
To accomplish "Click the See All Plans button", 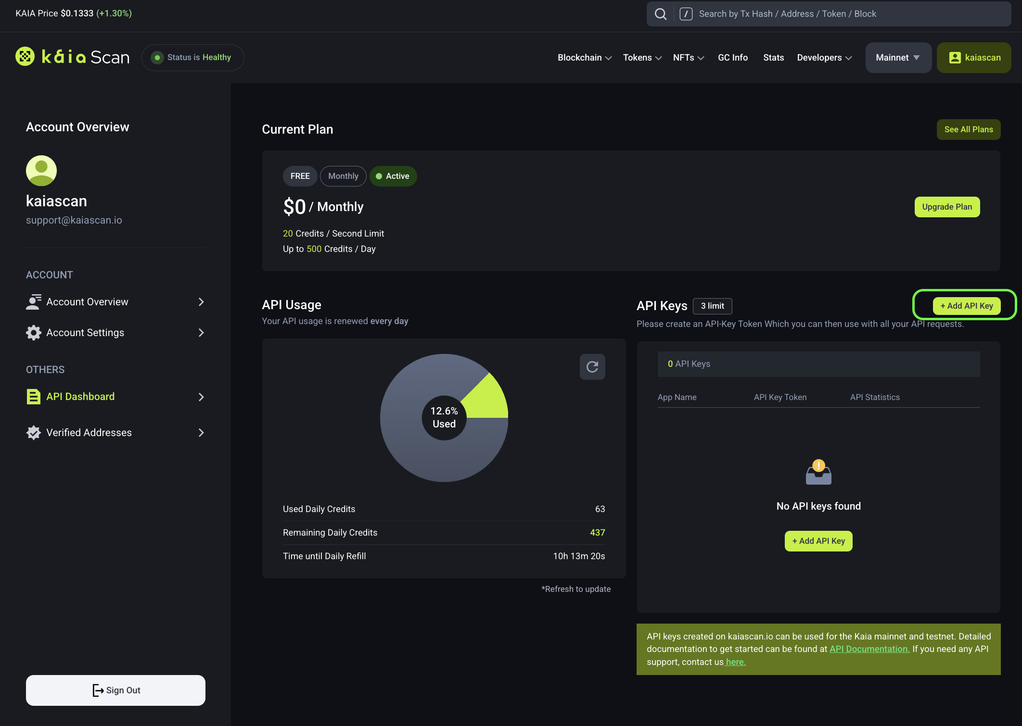I will click(969, 129).
